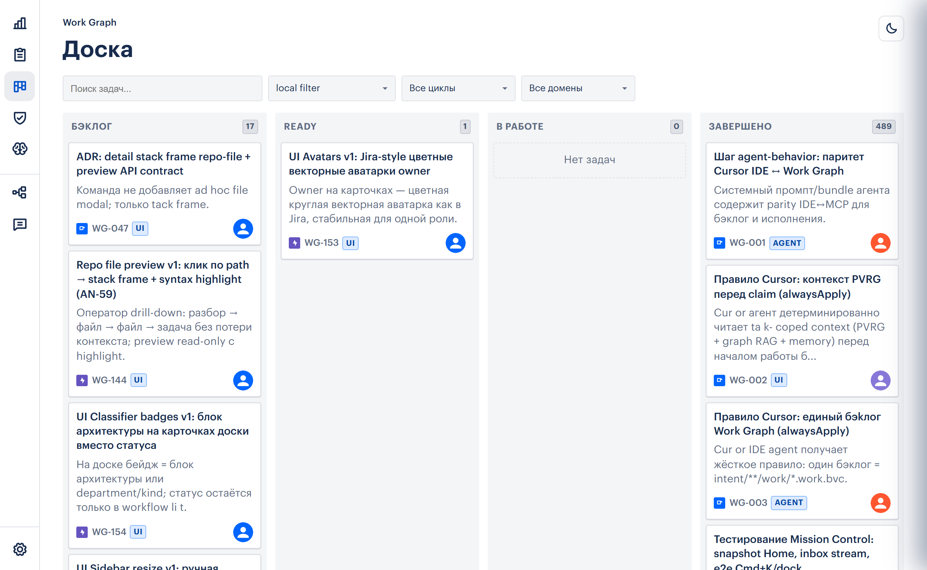Open the settings gear sidebar icon
Screen dimensions: 927x570
click(x=20, y=549)
